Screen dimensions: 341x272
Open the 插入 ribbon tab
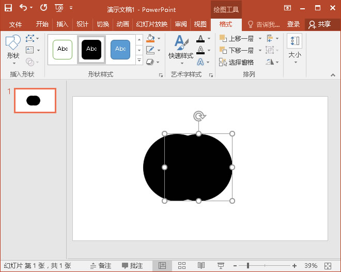click(x=62, y=24)
